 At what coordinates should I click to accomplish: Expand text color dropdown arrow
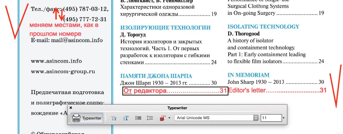coord(169,118)
